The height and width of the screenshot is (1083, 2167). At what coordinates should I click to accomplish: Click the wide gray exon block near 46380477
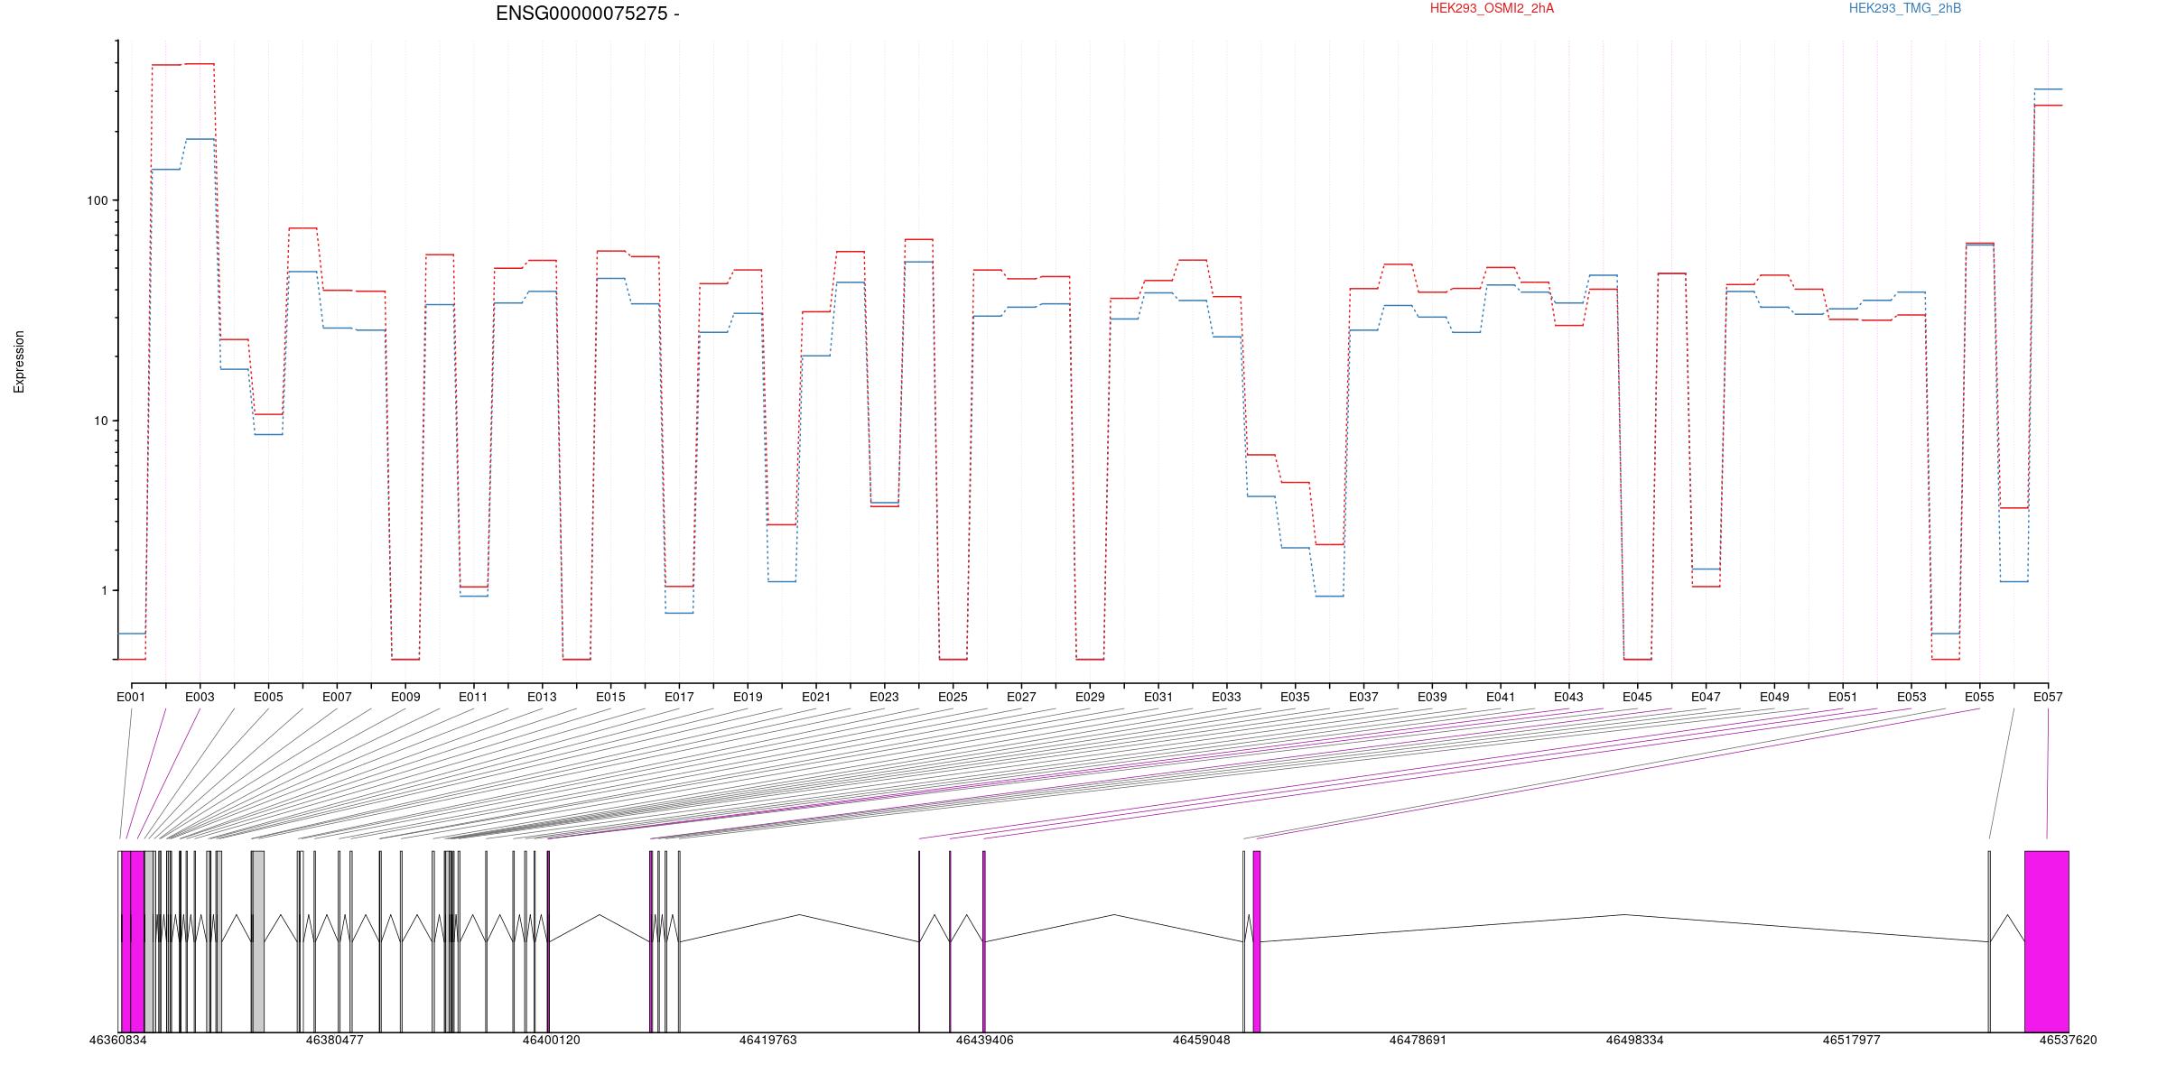(x=258, y=941)
